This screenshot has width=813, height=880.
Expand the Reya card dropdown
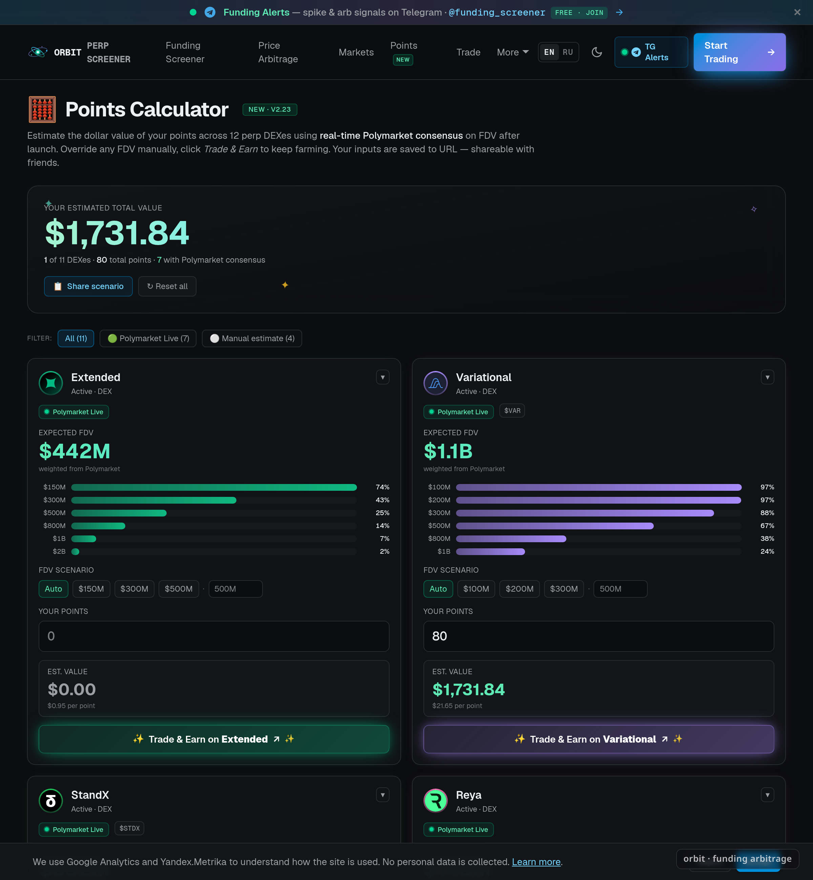click(x=767, y=795)
